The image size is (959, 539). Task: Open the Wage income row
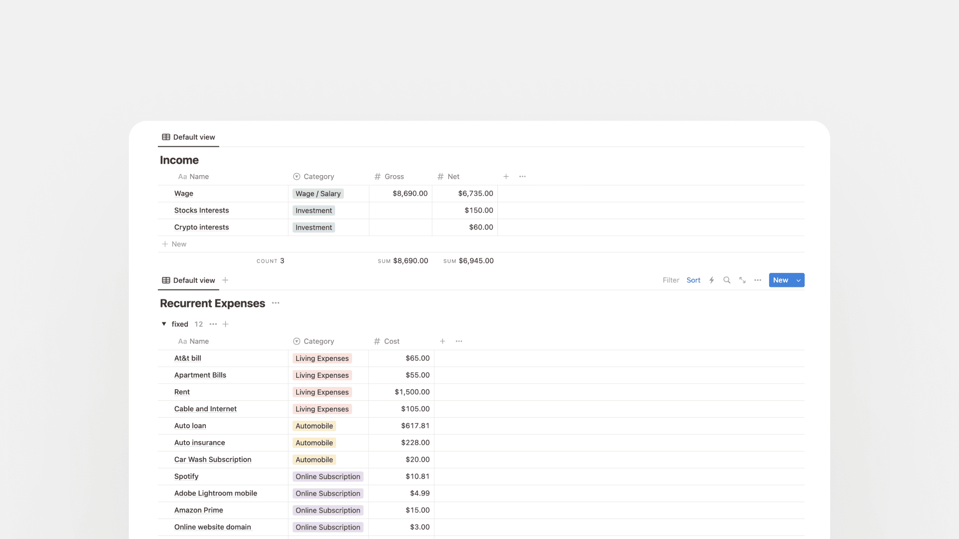tap(184, 194)
